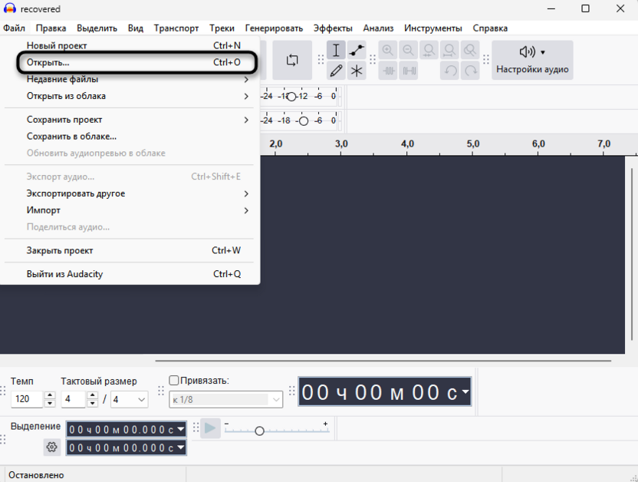
Task: Select the Draw tool (pencil)
Action: point(336,71)
